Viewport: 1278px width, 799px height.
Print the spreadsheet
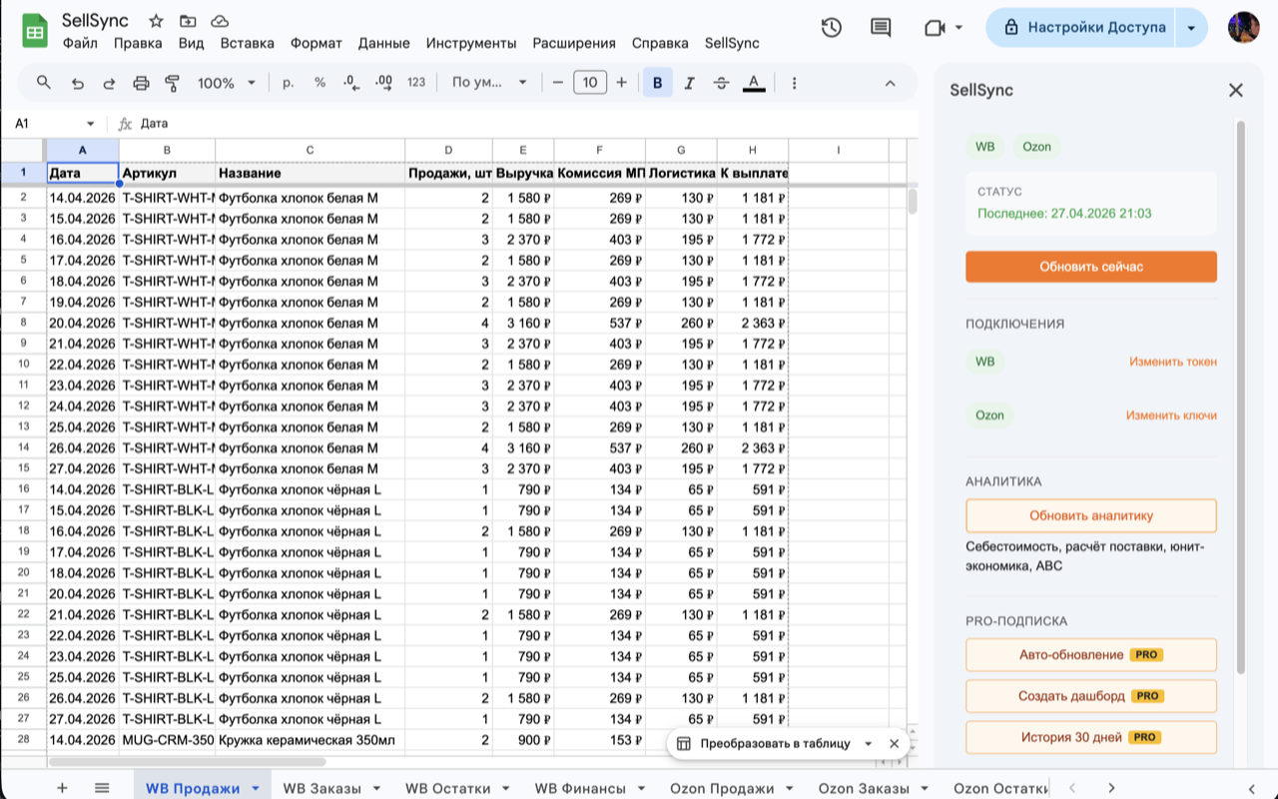(x=141, y=83)
